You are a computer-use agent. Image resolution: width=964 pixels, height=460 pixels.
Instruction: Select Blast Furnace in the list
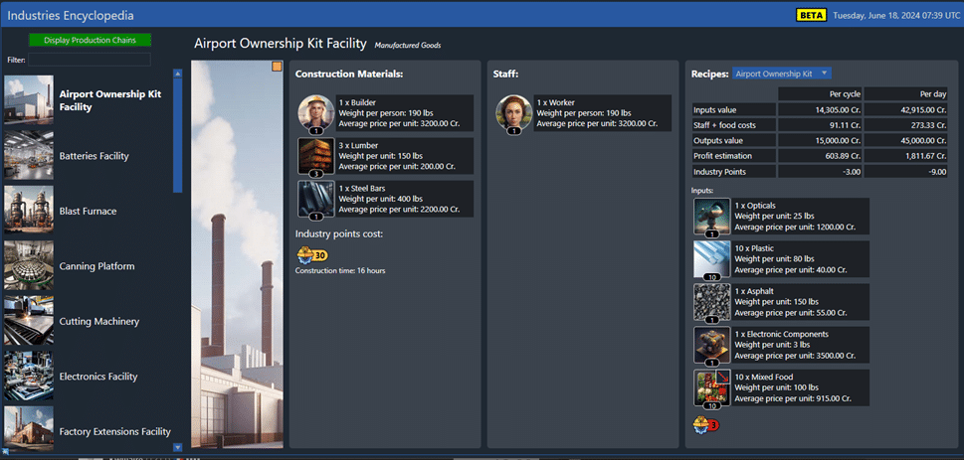[88, 211]
